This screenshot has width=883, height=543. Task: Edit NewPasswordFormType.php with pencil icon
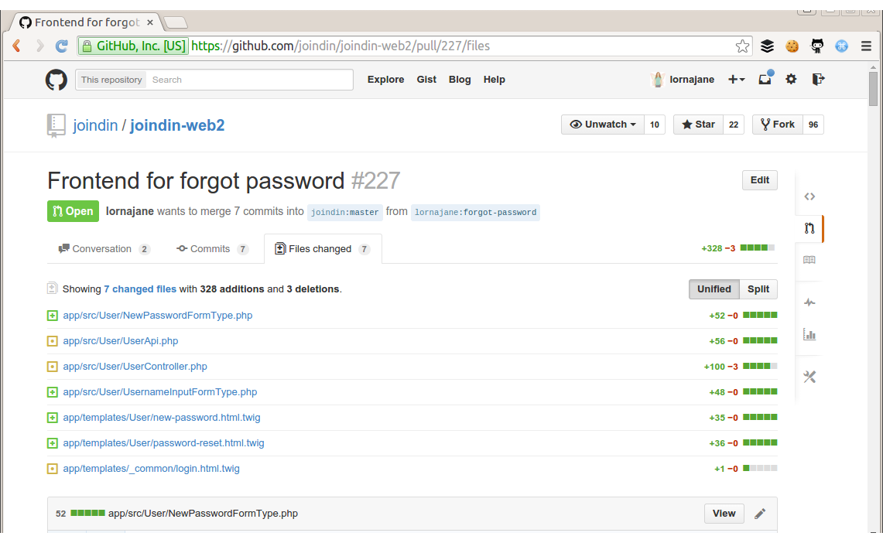760,514
